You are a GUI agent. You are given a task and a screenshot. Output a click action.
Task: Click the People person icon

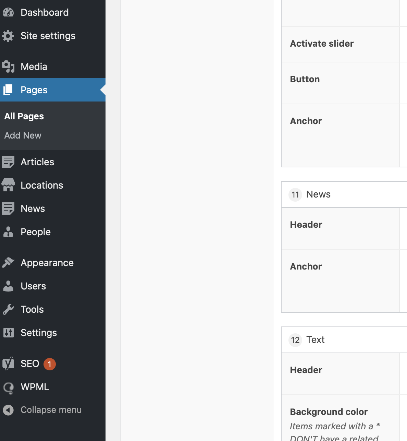(x=8, y=232)
